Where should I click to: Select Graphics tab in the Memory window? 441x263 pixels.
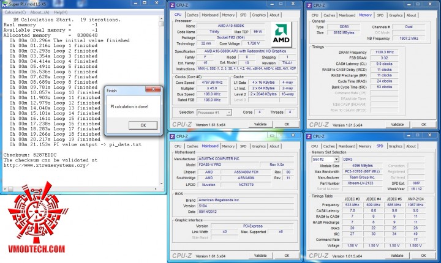[x=396, y=15]
